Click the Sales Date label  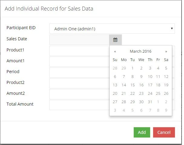tap(17, 39)
